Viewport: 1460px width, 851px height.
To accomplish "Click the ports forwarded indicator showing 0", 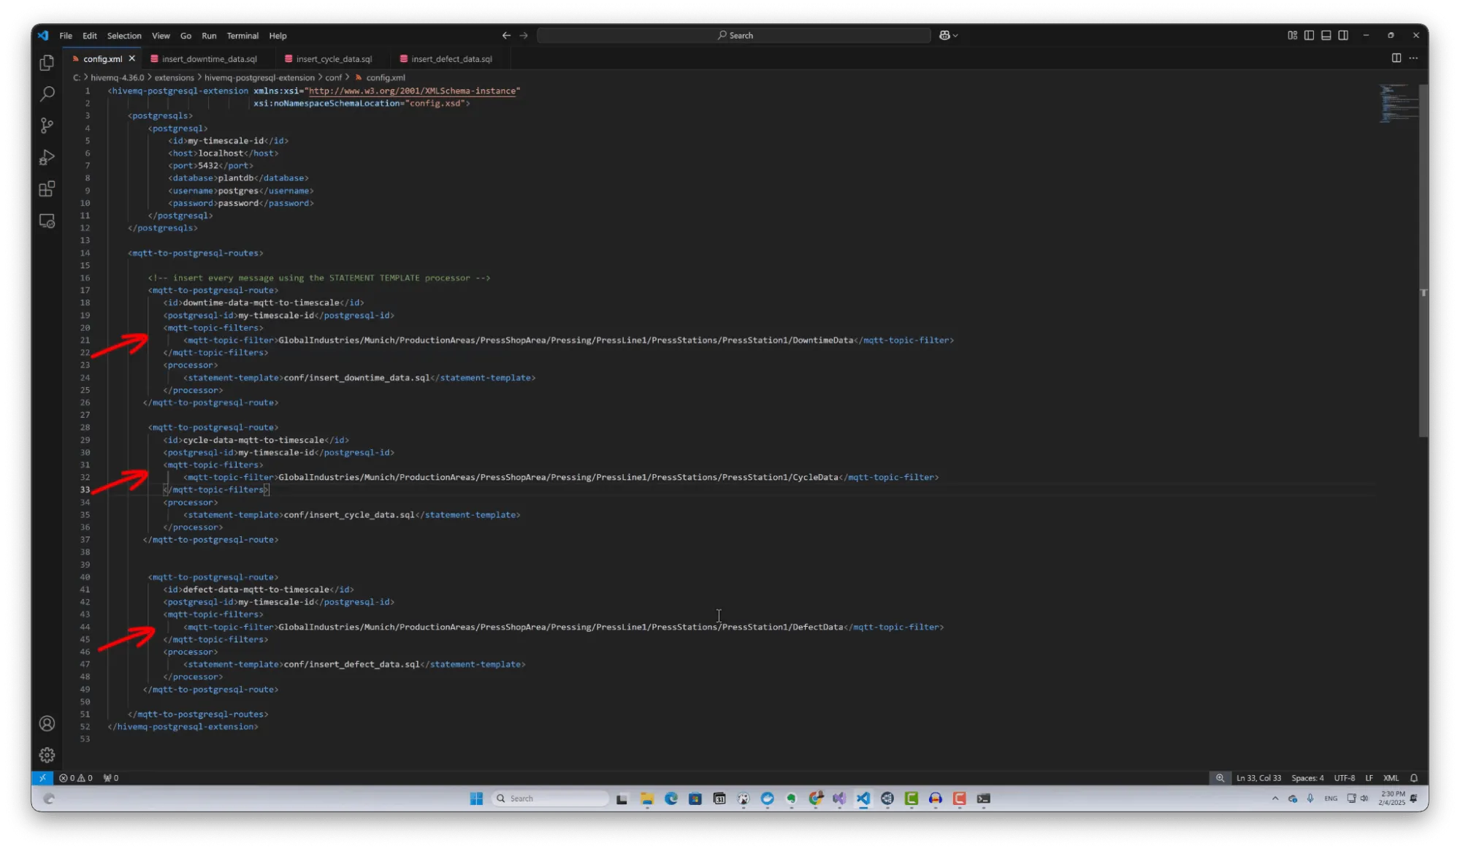I will coord(111,778).
